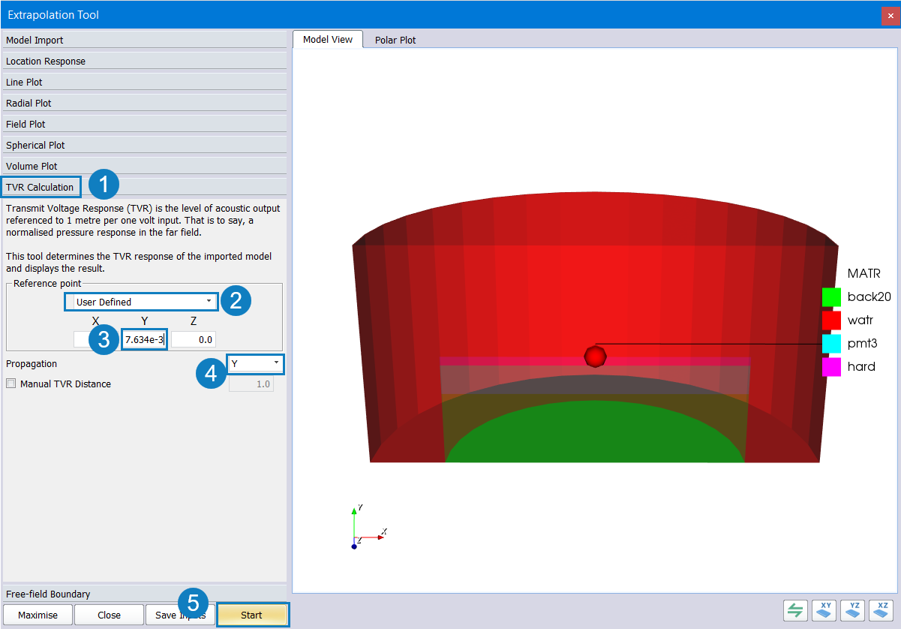Click the red watr material swatch
Image resolution: width=901 pixels, height=629 pixels.
click(x=831, y=321)
